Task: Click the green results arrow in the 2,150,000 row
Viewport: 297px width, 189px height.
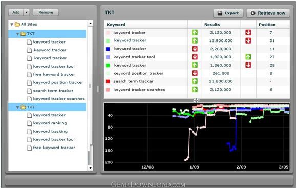Action: pos(195,33)
